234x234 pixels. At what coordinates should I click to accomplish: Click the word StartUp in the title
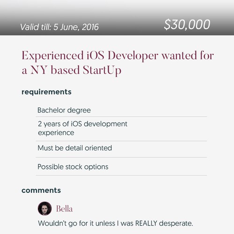(x=102, y=70)
